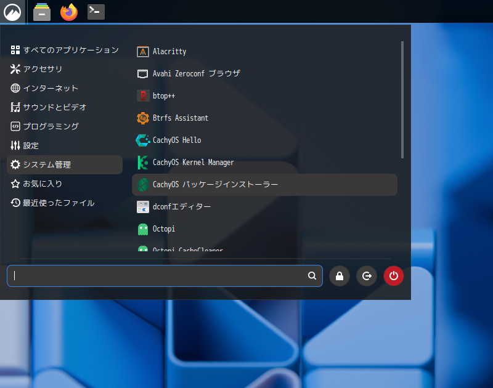
Task: Click the "dconfエディター" label
Action: (182, 207)
